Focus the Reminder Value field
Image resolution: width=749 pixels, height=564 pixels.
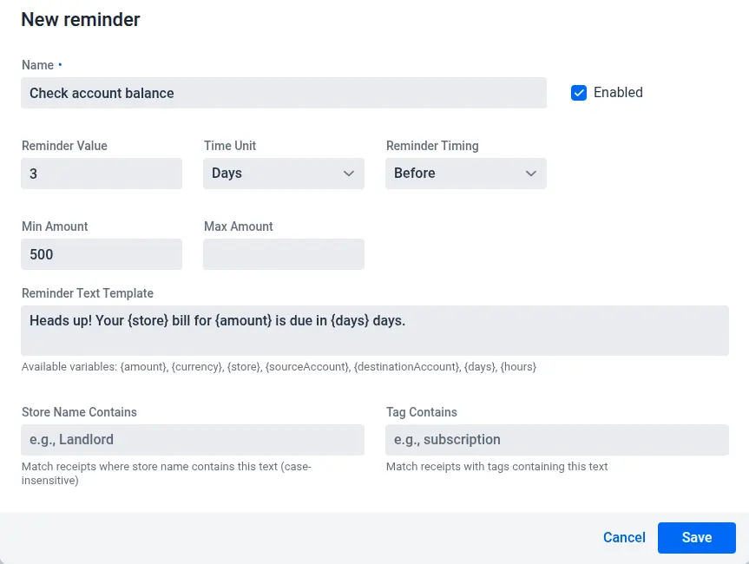(102, 174)
